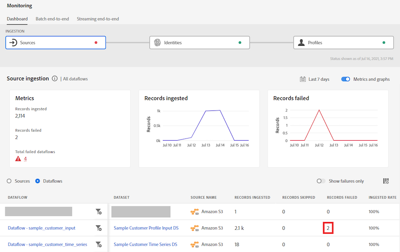Screen dimensions: 400x252
Task: Open Sample Customer Time Series DS dataset
Action: (x=145, y=244)
